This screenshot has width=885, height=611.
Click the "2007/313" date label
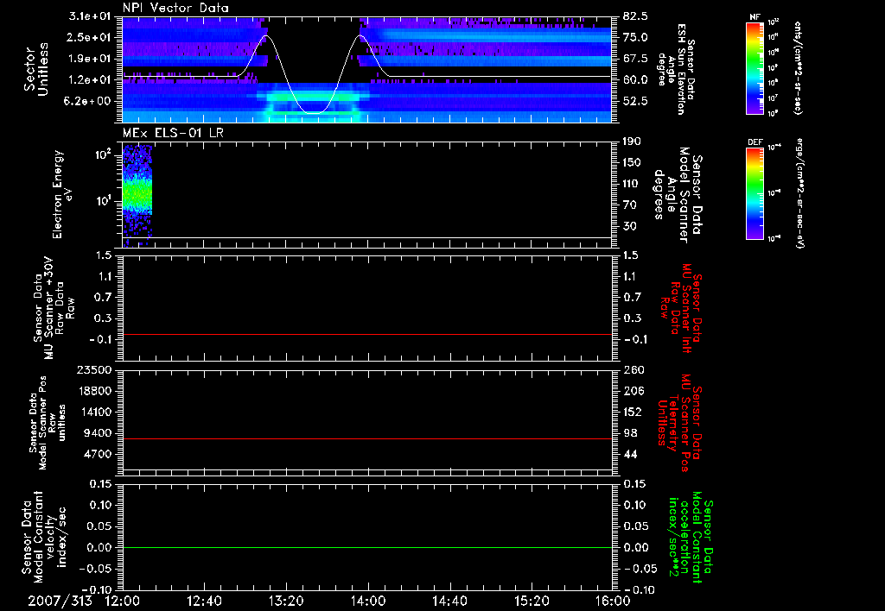[x=60, y=601]
